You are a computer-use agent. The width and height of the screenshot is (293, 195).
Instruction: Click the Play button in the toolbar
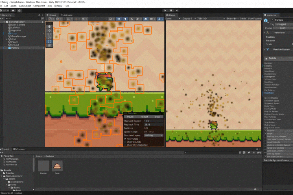165,11
